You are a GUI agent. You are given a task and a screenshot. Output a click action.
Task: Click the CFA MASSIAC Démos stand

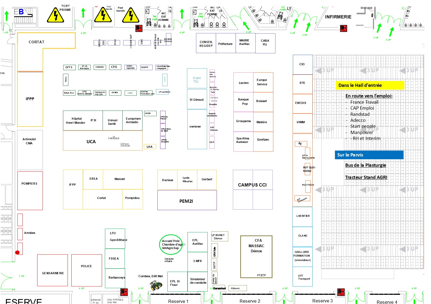tap(256, 257)
